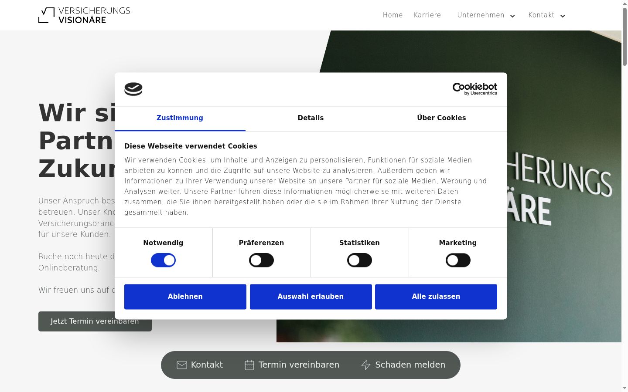Click the calendar icon beside Termin vereinbaren
This screenshot has height=392, width=628.
click(x=249, y=365)
